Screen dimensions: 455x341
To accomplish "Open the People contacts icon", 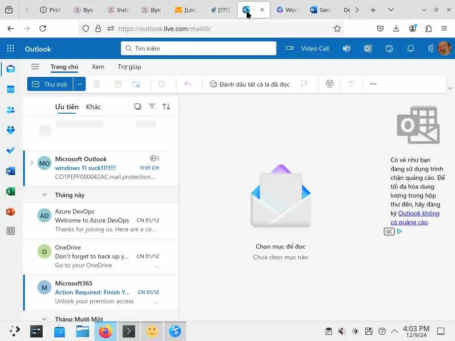I will 11,110.
